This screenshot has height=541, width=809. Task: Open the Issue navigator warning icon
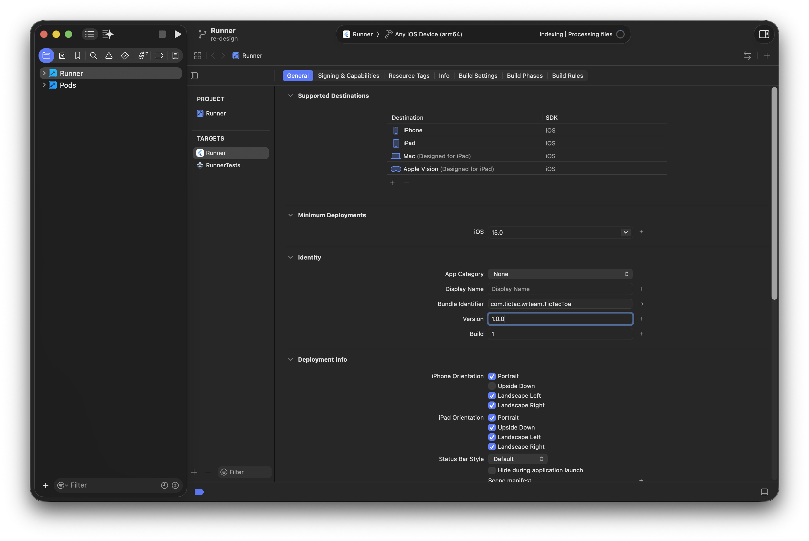[x=109, y=56]
